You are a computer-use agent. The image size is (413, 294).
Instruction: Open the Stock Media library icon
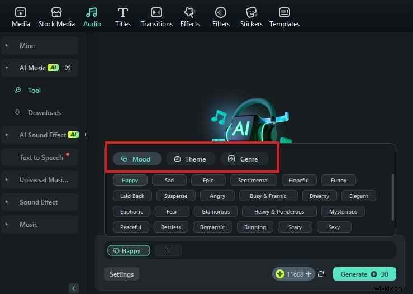(56, 12)
